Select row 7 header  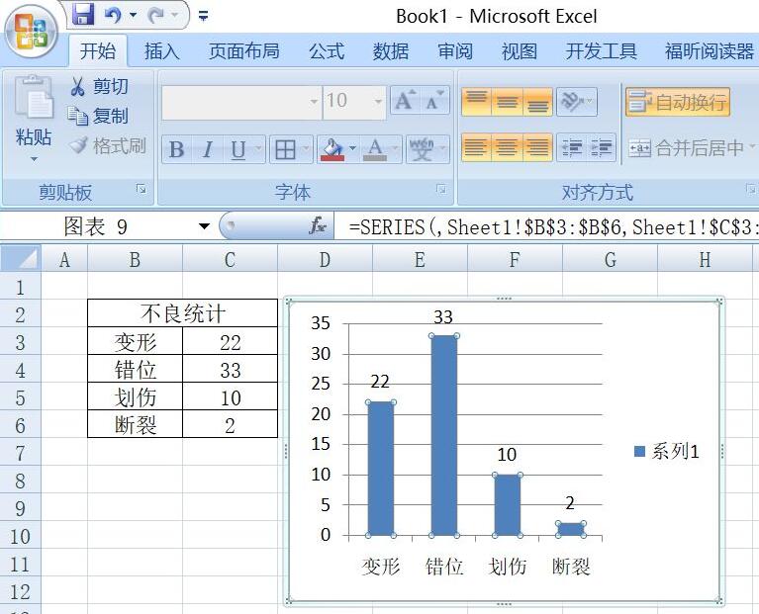tap(21, 453)
